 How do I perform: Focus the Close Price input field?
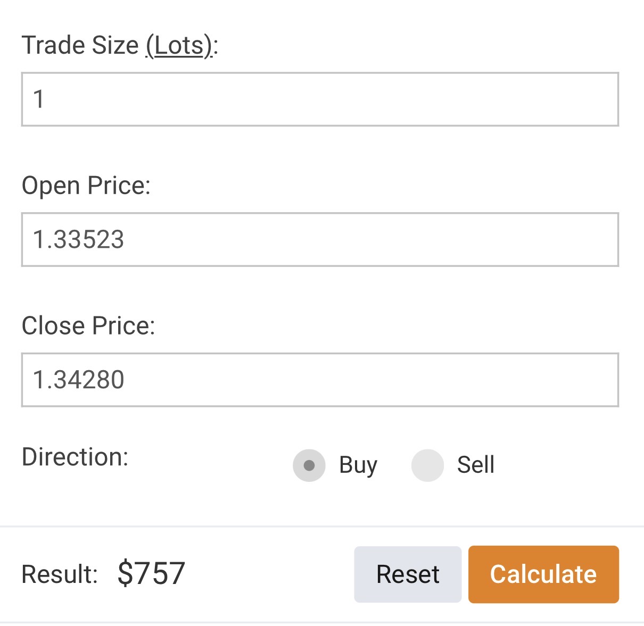tap(319, 380)
